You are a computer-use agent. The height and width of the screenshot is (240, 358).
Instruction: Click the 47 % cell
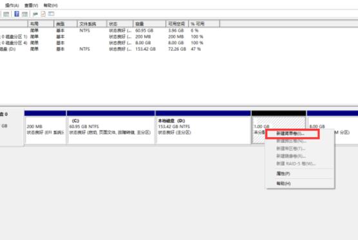(196, 49)
